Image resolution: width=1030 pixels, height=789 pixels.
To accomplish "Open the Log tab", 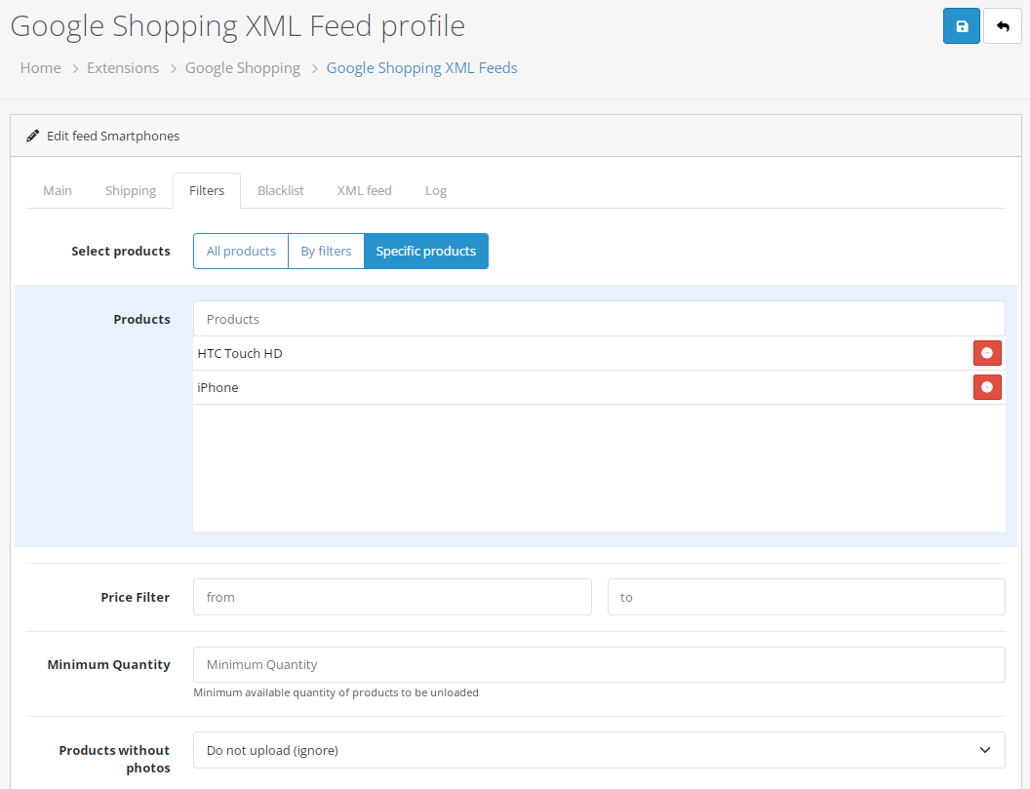I will [436, 190].
